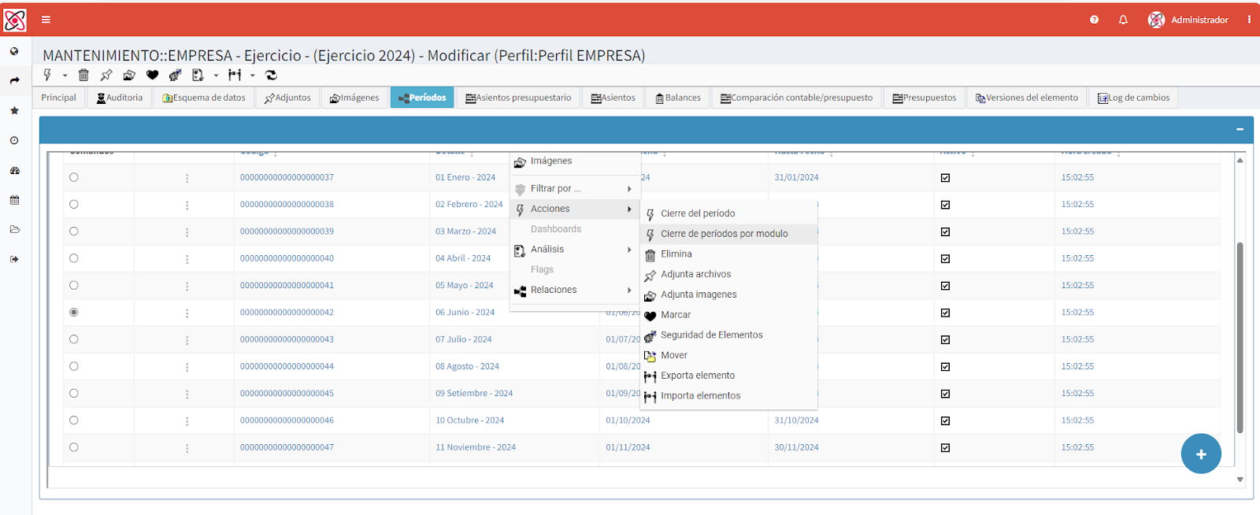The image size is (1260, 515).
Task: Click the trash delete icon in toolbar
Action: pyautogui.click(x=83, y=75)
